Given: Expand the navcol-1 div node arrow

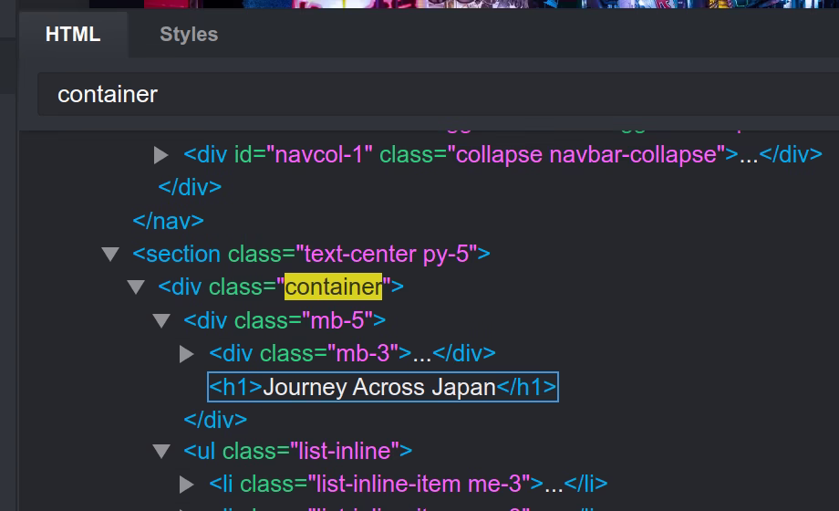Looking at the screenshot, I should [x=161, y=155].
